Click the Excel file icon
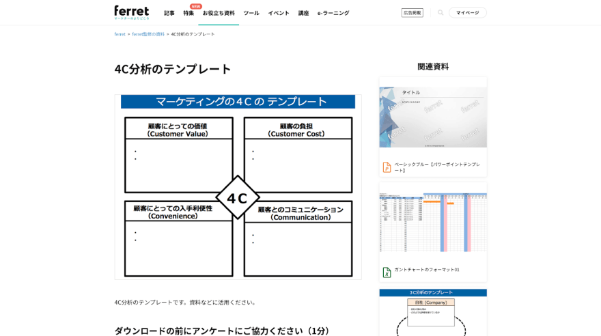601x336 pixels. (x=387, y=272)
